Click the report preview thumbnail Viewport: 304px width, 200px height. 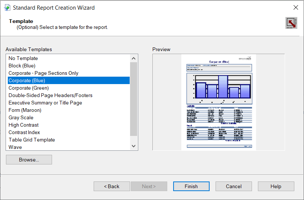(x=219, y=102)
